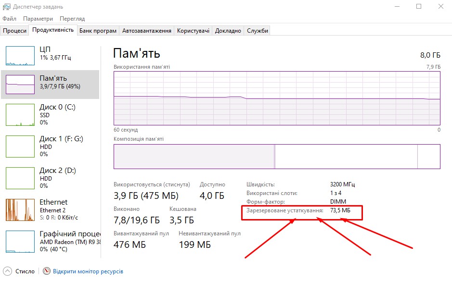The height and width of the screenshot is (281, 452).
Task: Open the Параметри menu
Action: [x=38, y=19]
